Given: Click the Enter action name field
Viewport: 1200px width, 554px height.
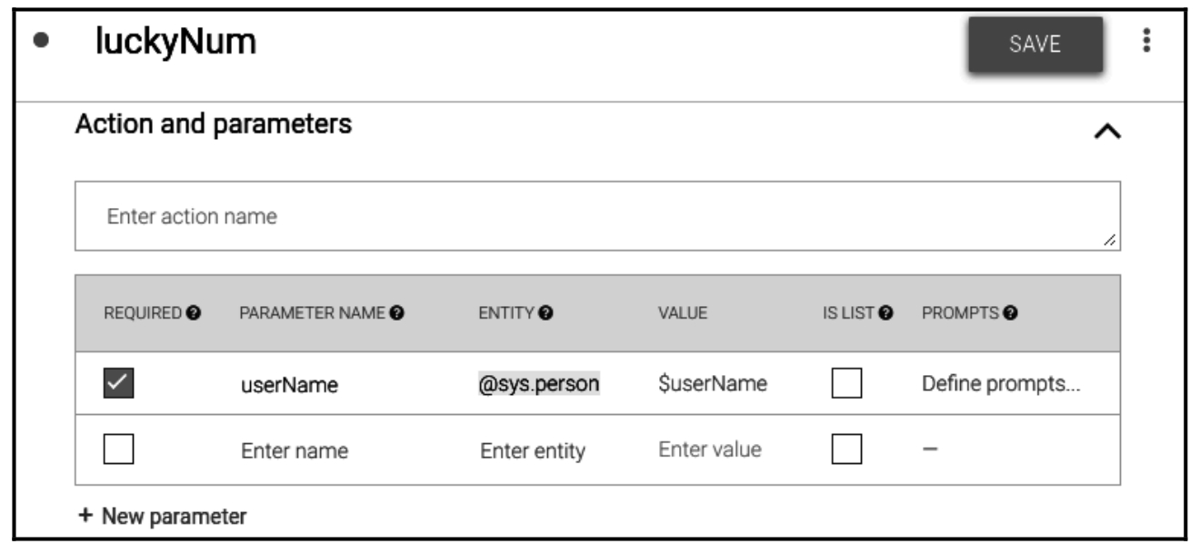Looking at the screenshot, I should tap(596, 217).
